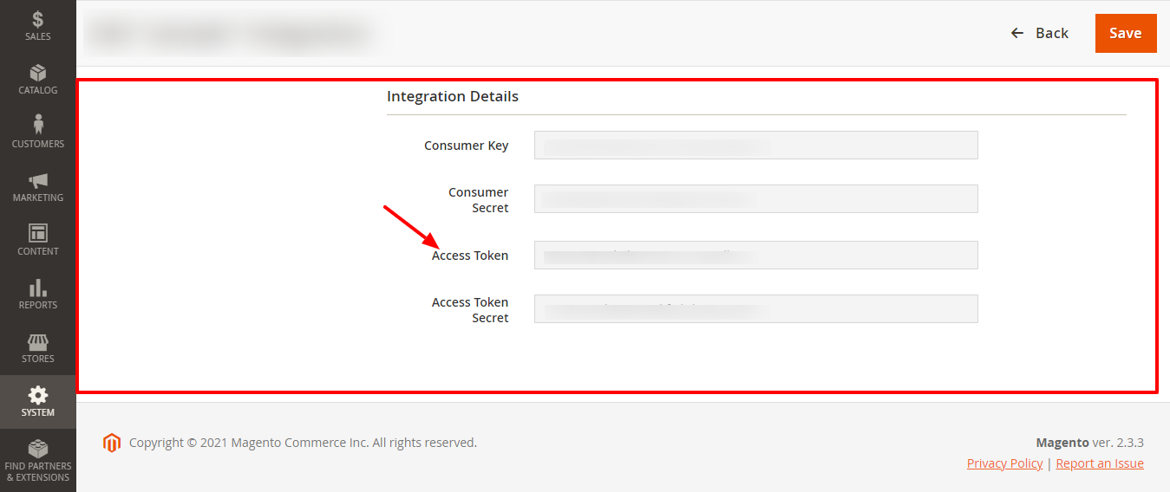The height and width of the screenshot is (492, 1170).
Task: Click the Magento logo in footer
Action: 111,443
